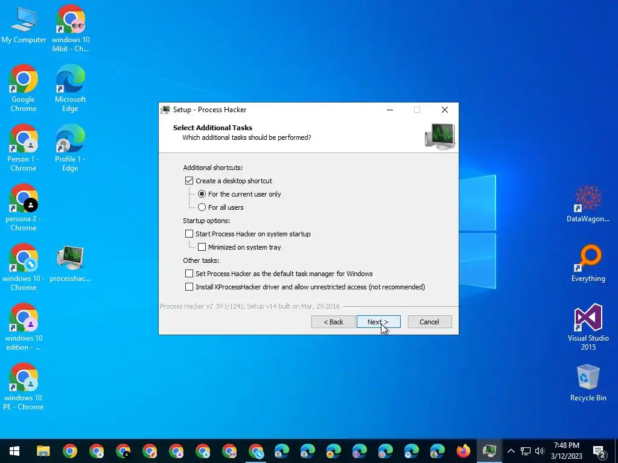Enable Install KProcessHacker driver option
618x463 pixels.
[189, 287]
